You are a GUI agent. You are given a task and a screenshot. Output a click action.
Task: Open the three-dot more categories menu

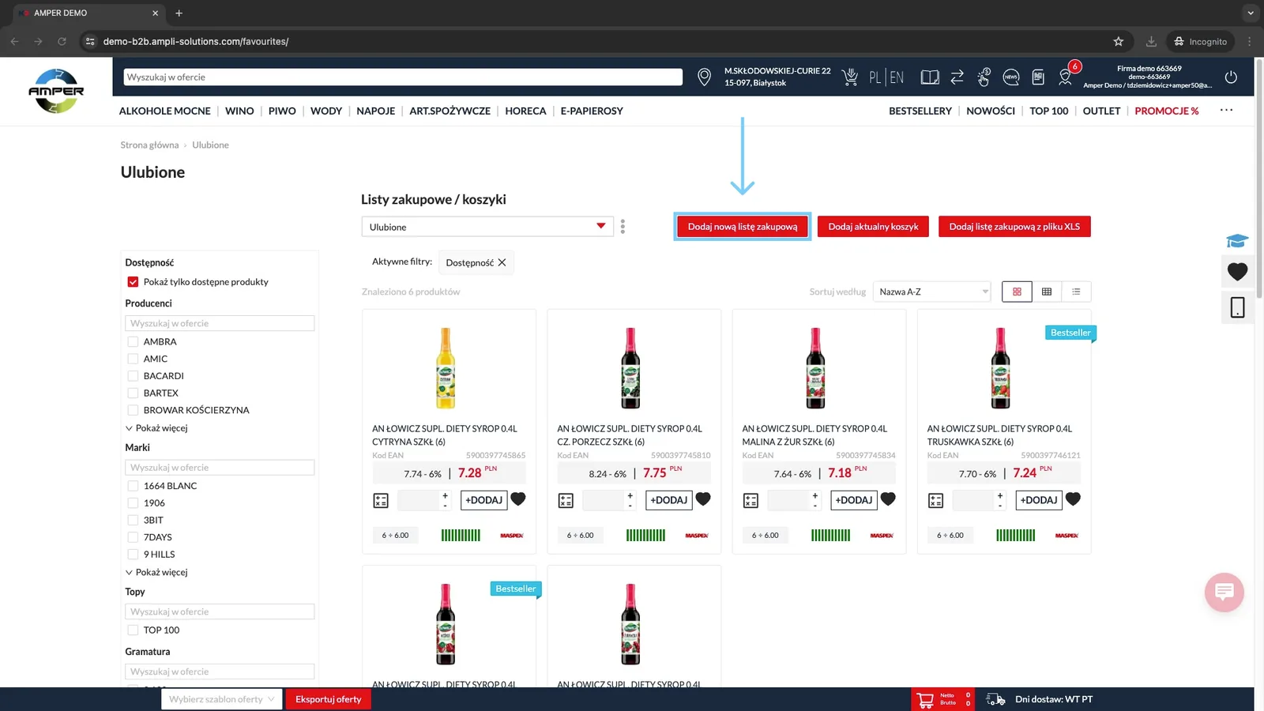(1226, 110)
